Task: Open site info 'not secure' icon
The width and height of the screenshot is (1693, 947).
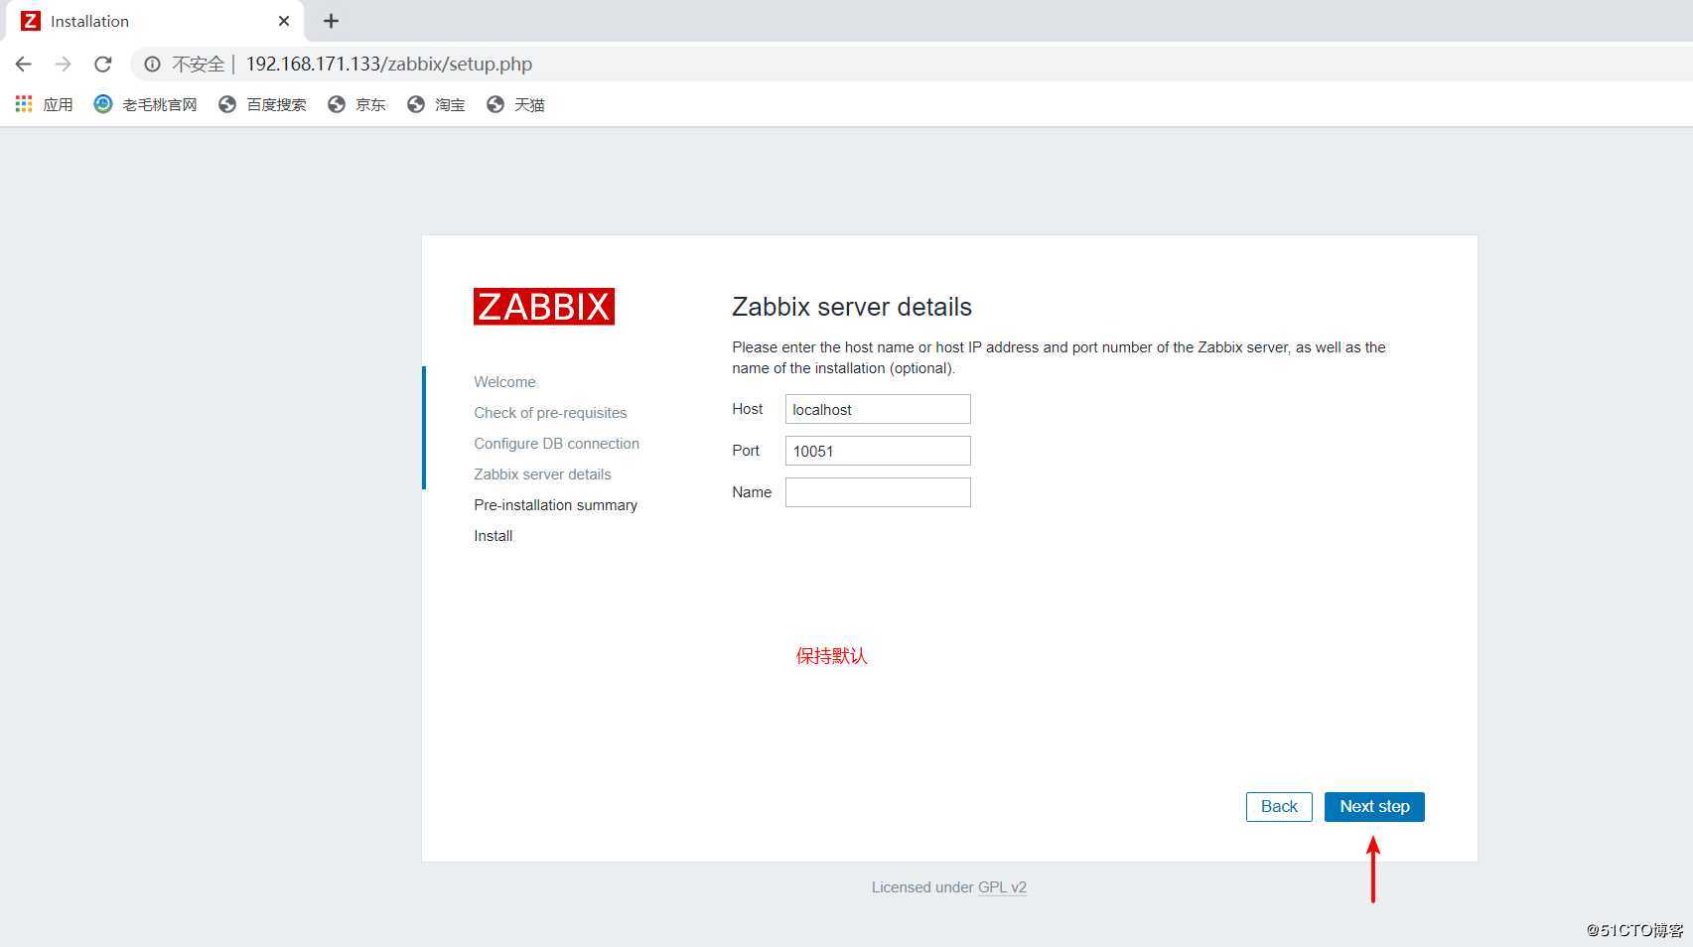Action: [152, 64]
